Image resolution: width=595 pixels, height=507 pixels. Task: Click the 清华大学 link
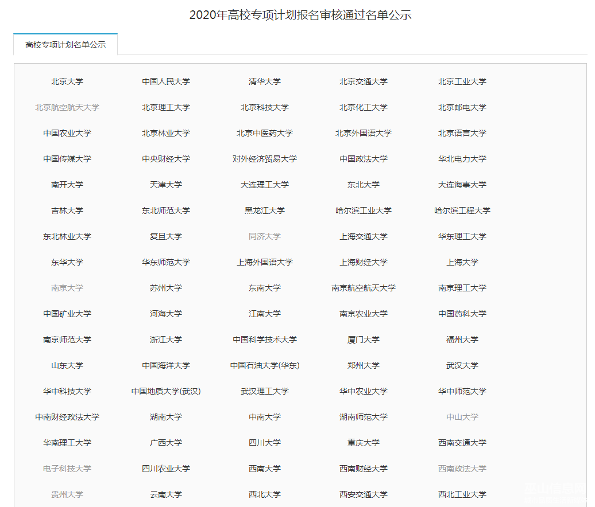265,81
